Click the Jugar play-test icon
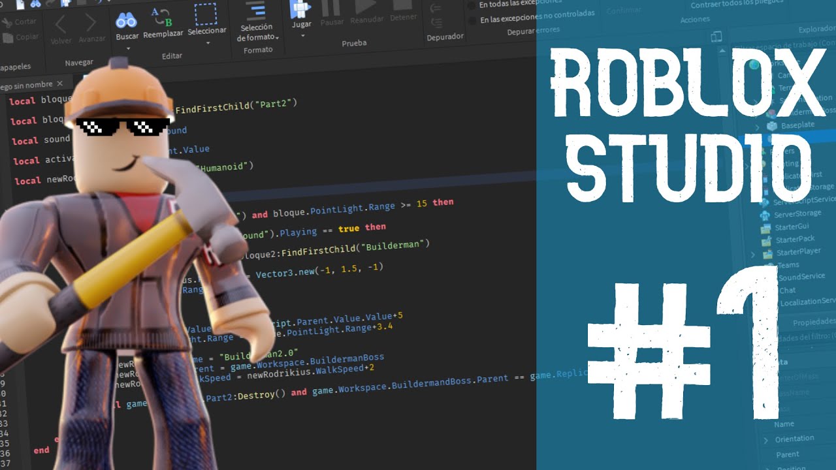 pyautogui.click(x=300, y=8)
